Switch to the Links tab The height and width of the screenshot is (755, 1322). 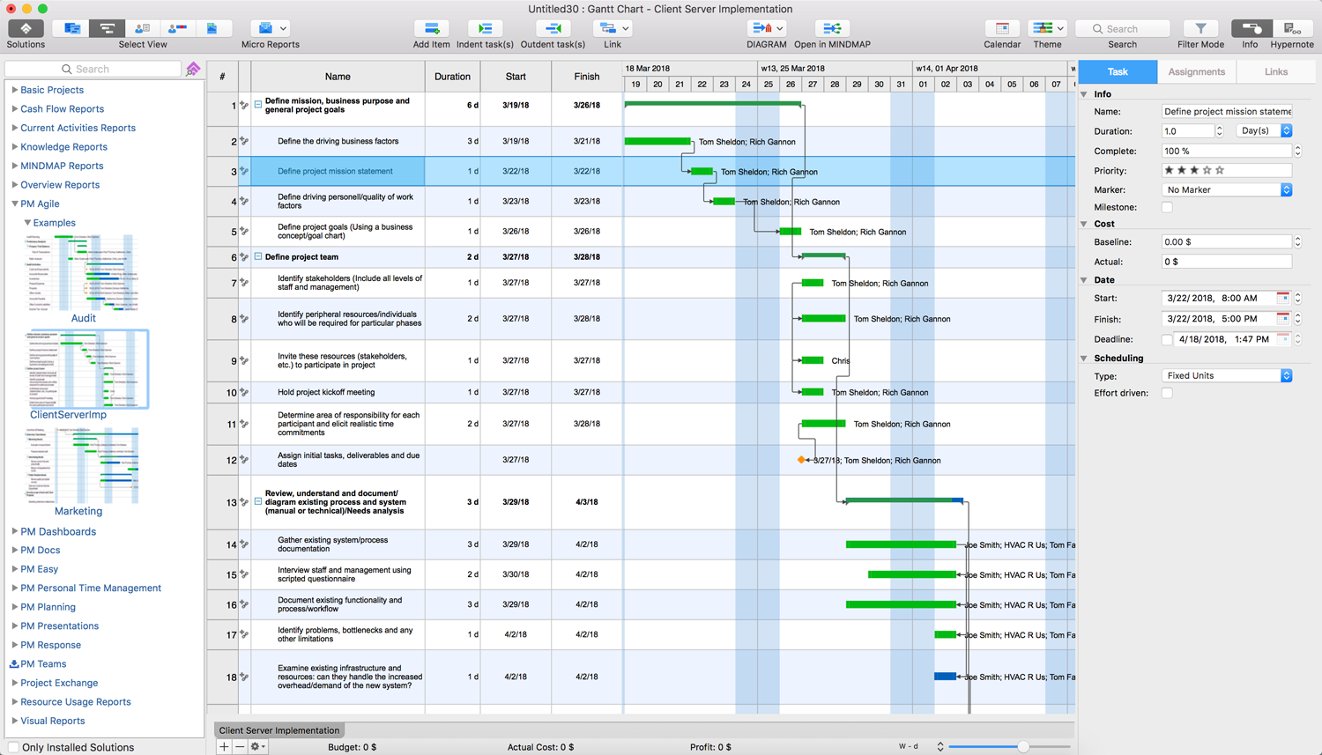[1275, 72]
